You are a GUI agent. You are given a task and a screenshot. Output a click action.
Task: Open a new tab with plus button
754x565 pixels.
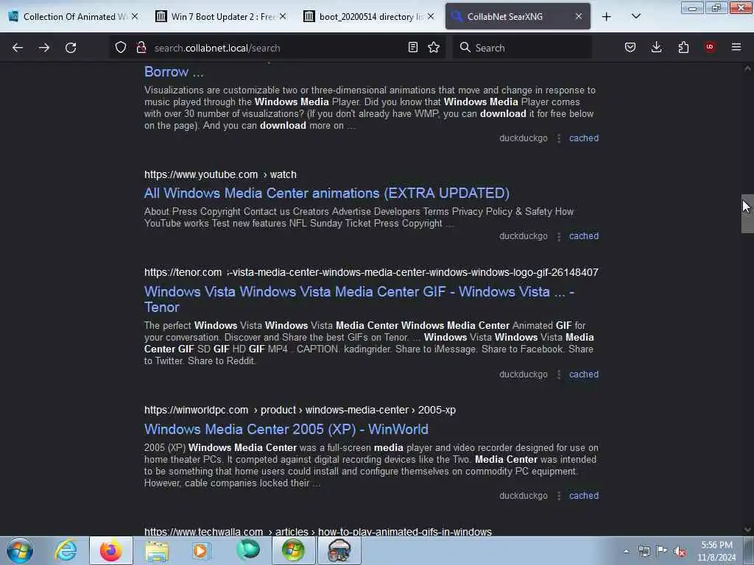(607, 17)
